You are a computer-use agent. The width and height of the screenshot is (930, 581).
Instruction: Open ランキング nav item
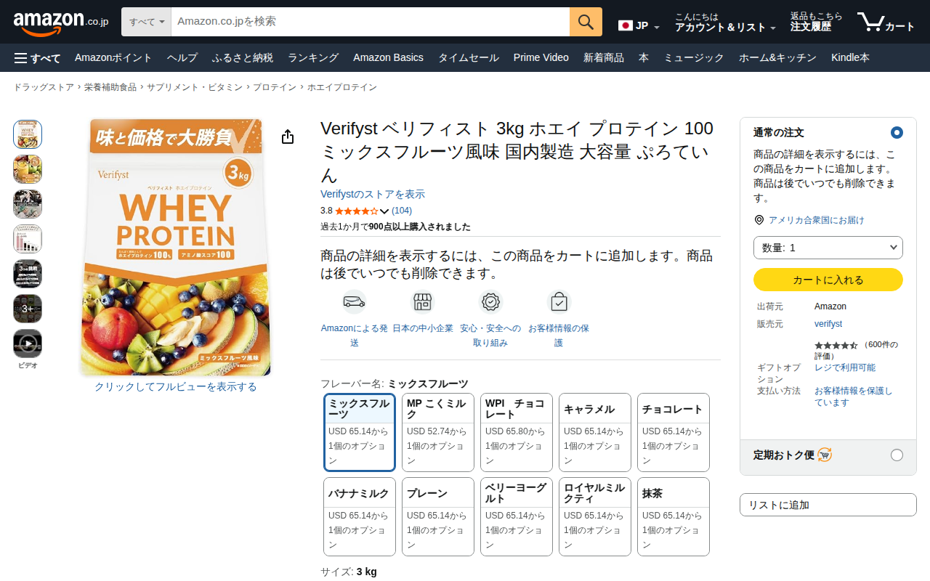[313, 58]
